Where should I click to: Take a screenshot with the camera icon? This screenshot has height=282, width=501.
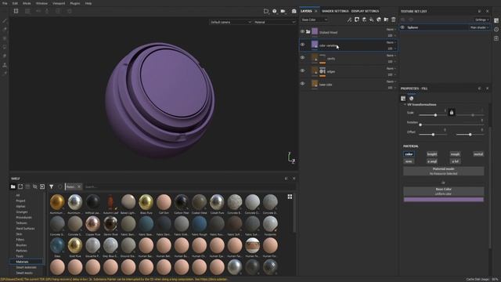tap(294, 11)
